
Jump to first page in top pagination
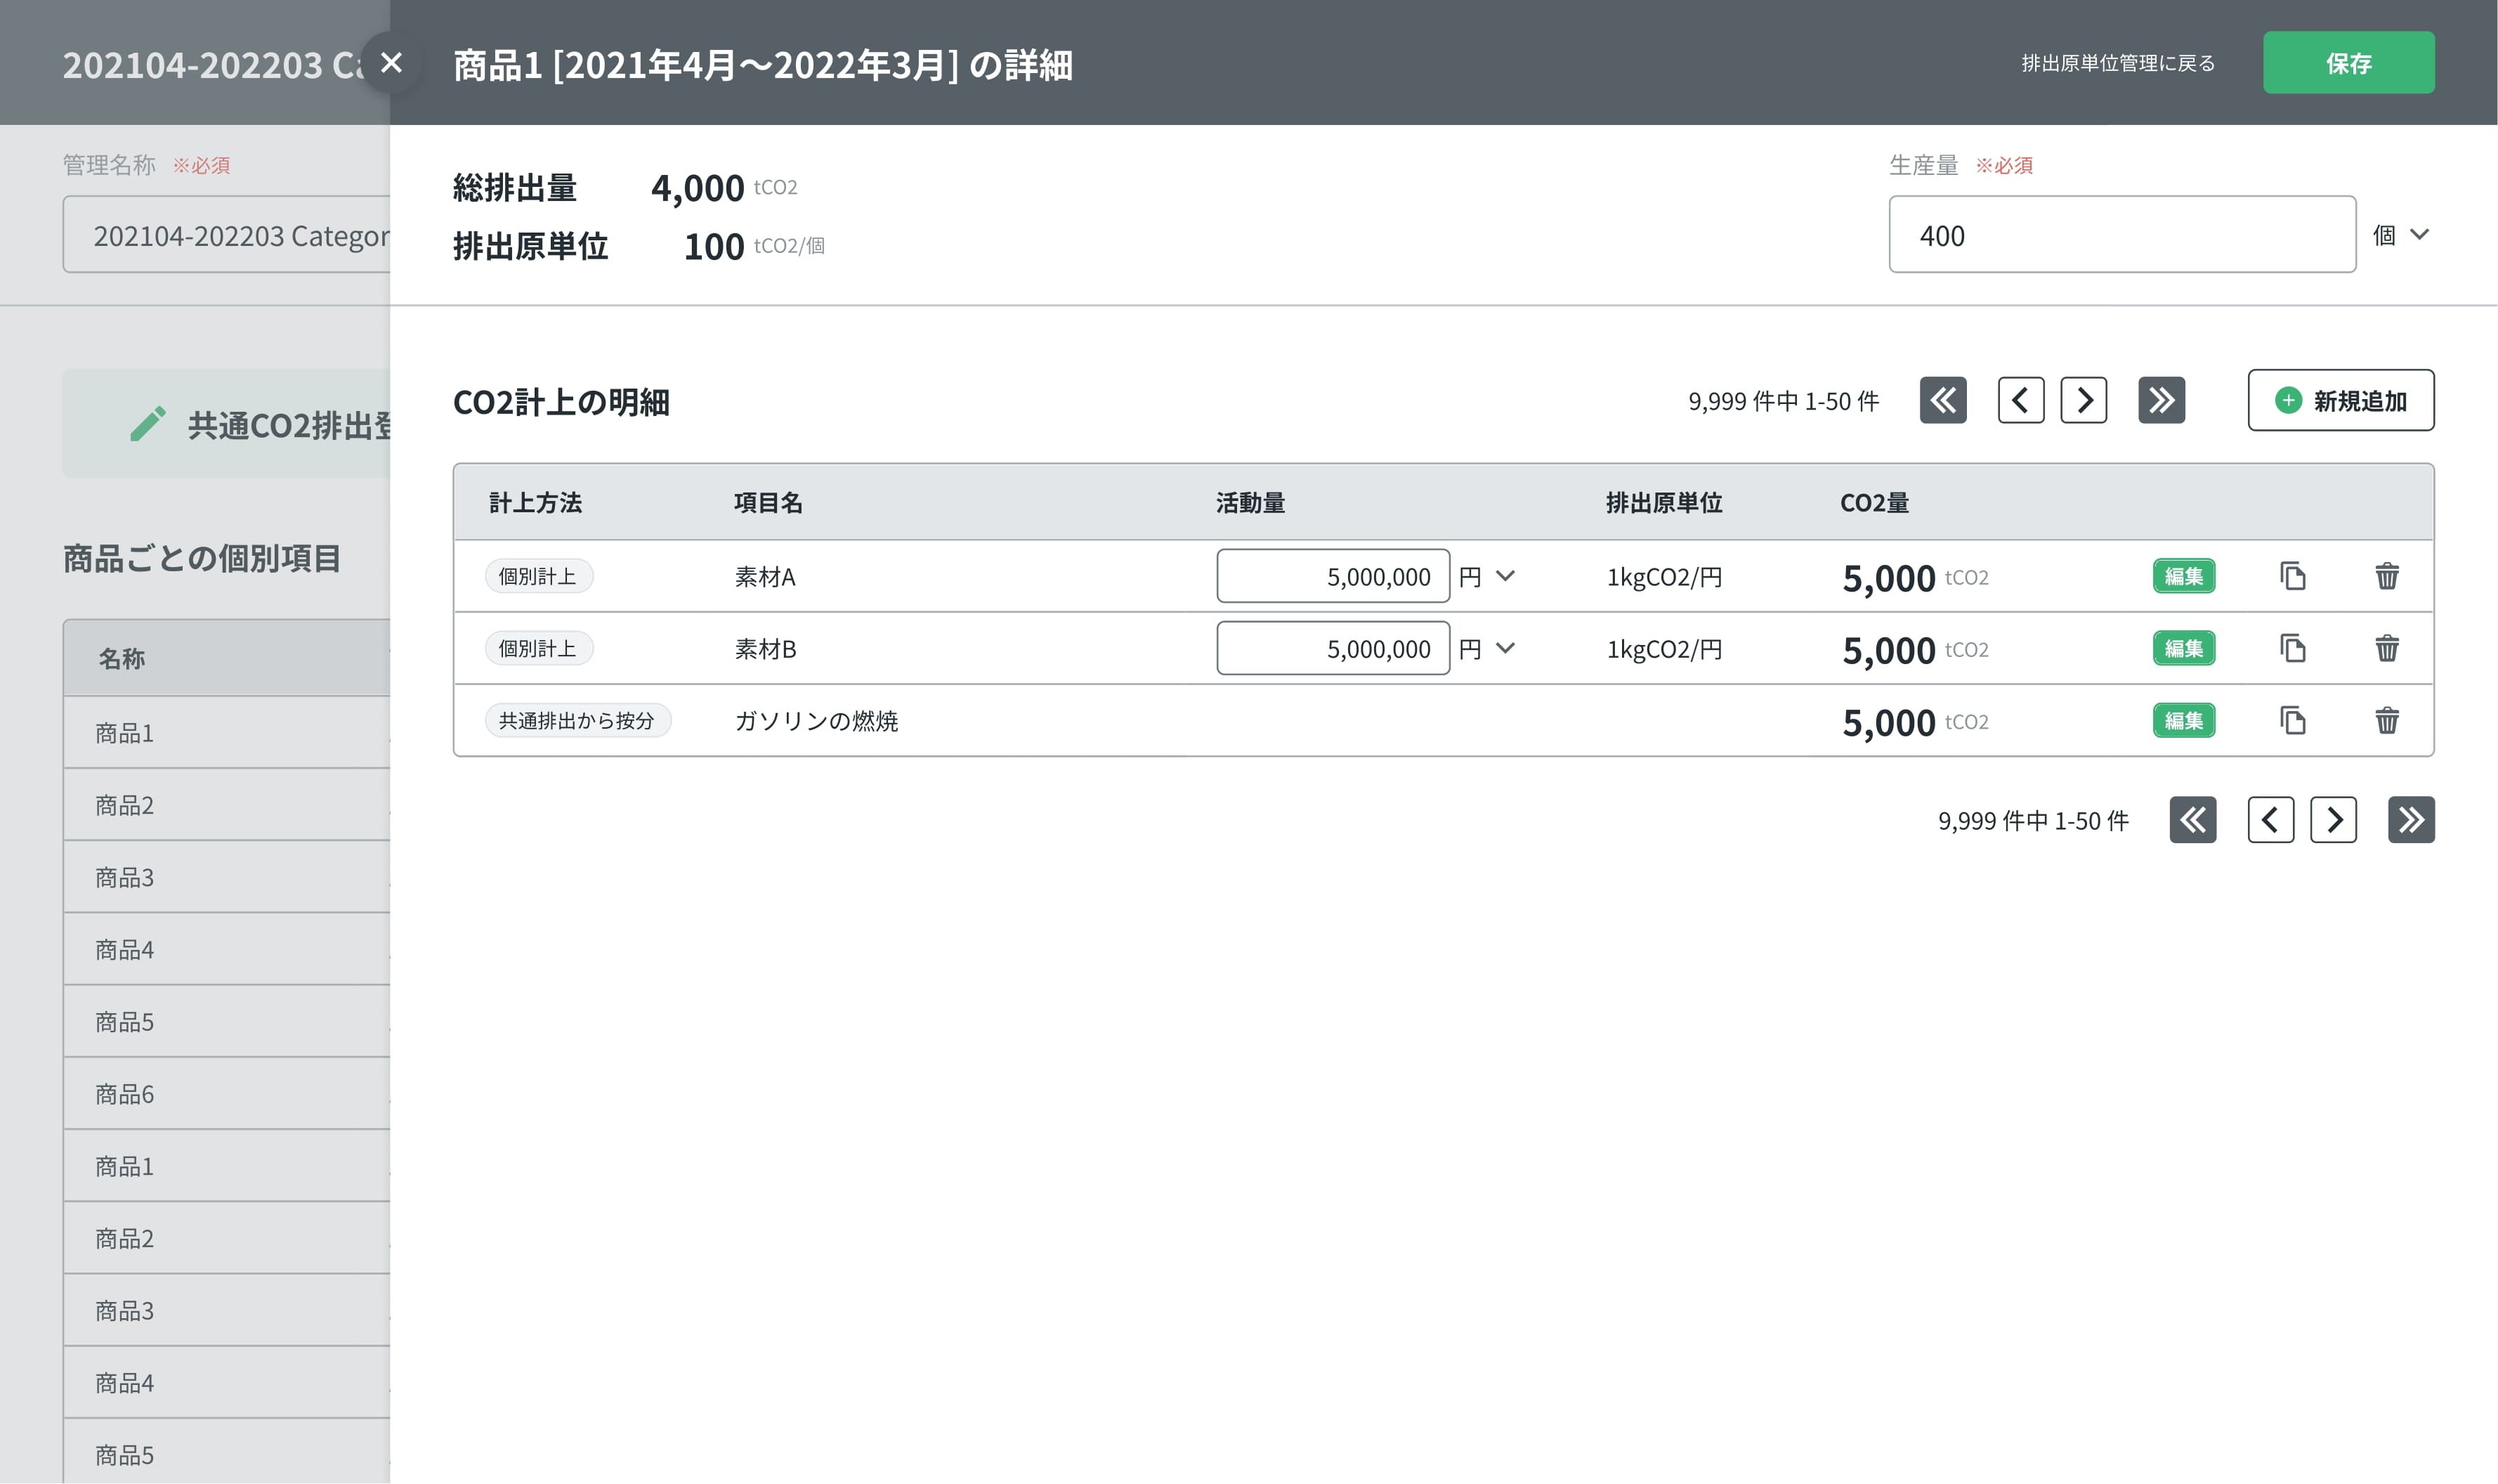(x=1942, y=400)
